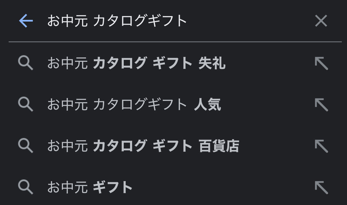This screenshot has width=347, height=205.
Task: Choose the suggestion お中元 カタログギフト 人気
Action: point(134,104)
